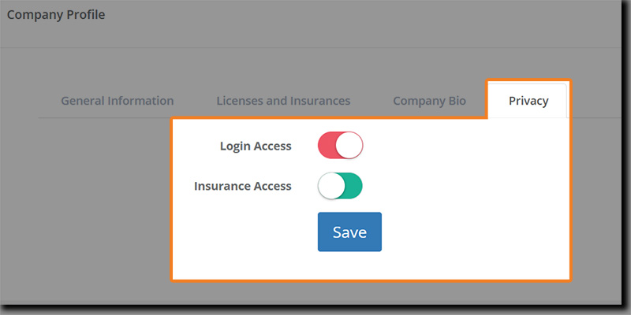
Task: Click the Company Profile page heading
Action: tap(55, 14)
